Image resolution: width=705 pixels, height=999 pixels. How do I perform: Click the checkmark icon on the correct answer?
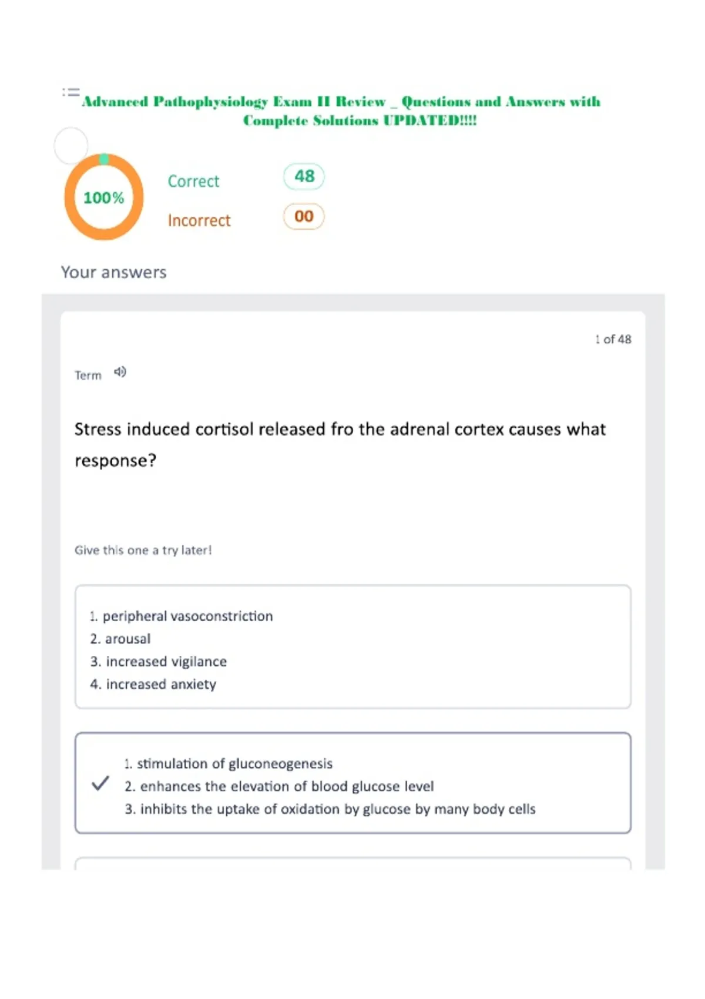tap(100, 783)
